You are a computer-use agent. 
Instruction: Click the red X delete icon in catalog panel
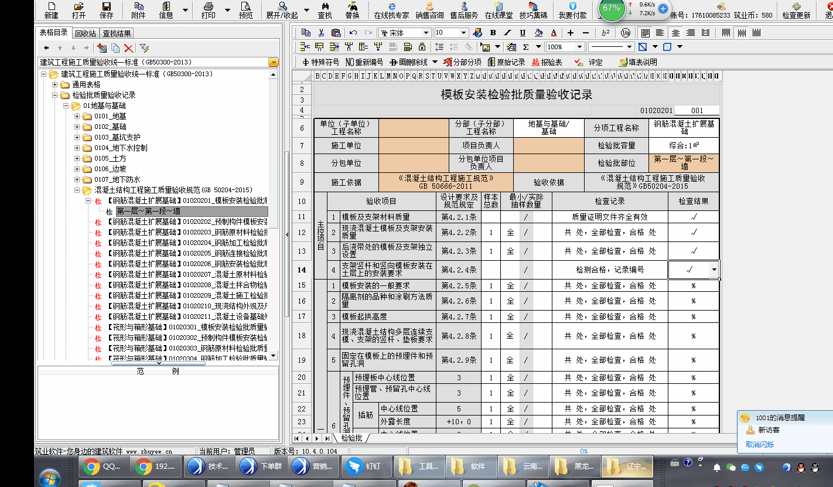point(128,48)
